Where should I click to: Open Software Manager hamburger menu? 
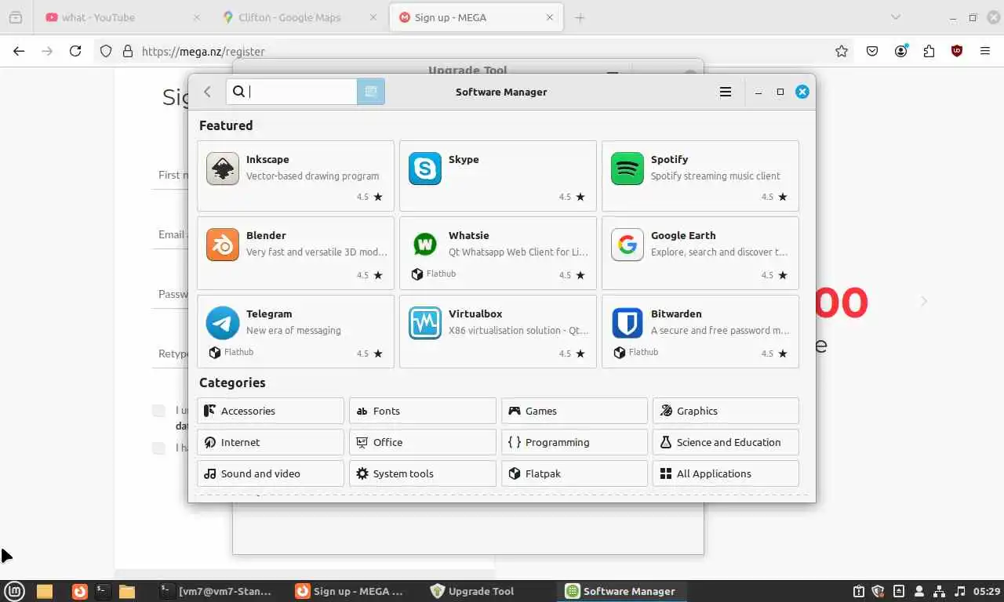coord(726,92)
